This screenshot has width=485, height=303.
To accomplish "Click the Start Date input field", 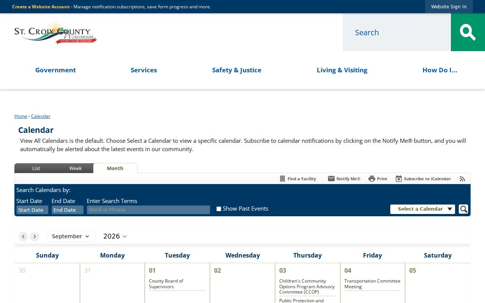I will pos(32,210).
